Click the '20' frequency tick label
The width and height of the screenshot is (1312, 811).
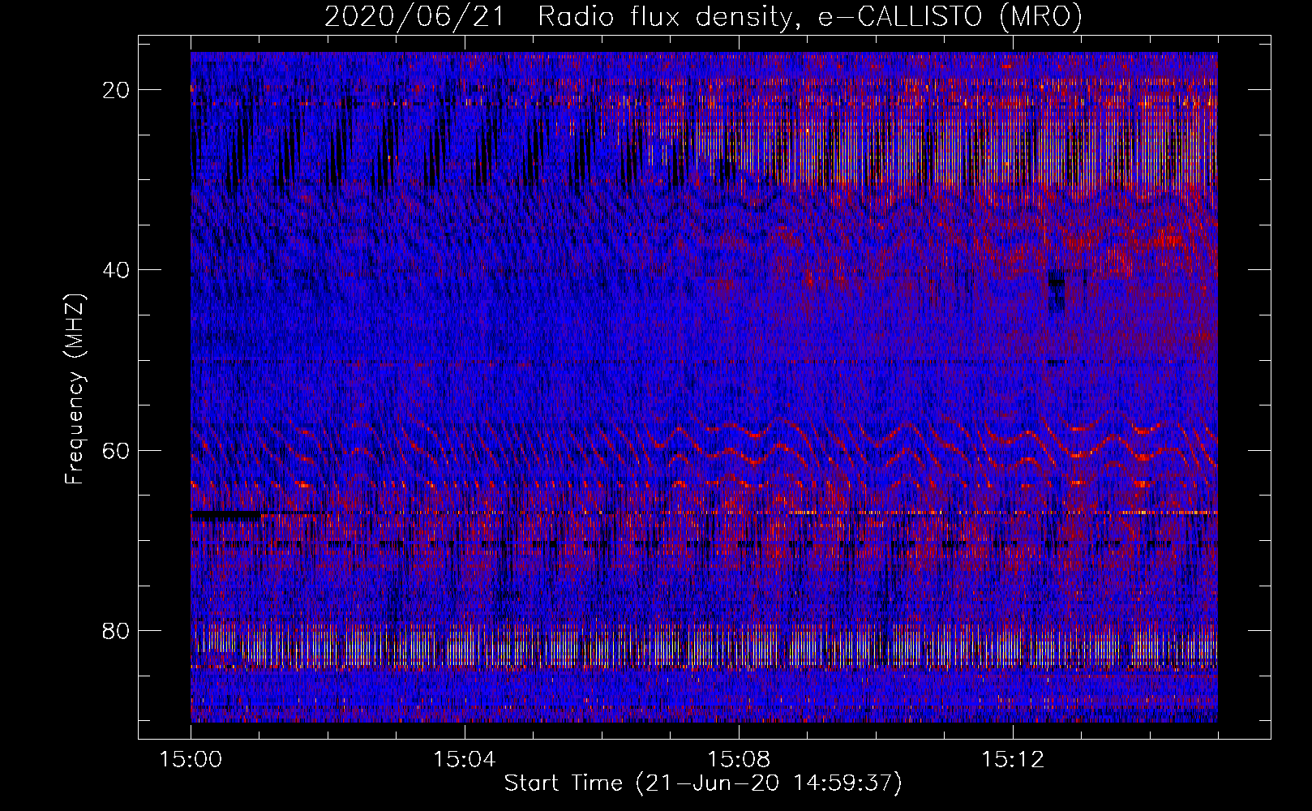[117, 90]
